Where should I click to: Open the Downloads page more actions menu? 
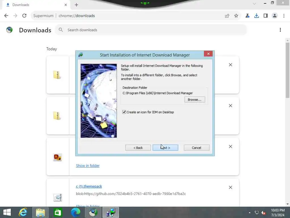point(280,30)
